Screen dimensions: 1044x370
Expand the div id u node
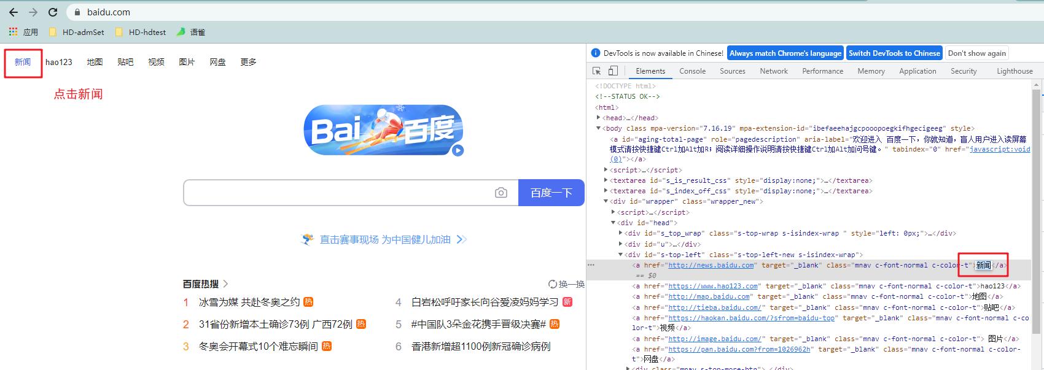(620, 244)
